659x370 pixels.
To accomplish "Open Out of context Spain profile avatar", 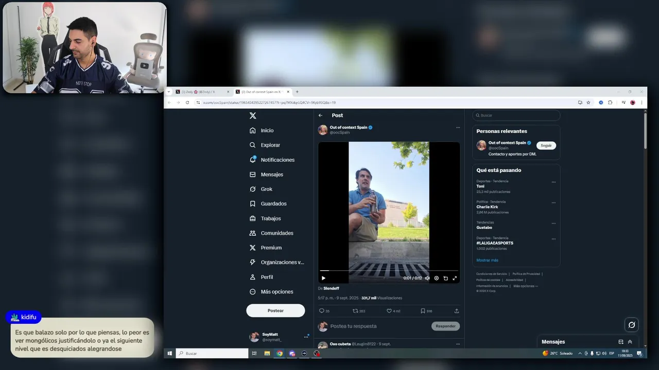I will point(323,130).
